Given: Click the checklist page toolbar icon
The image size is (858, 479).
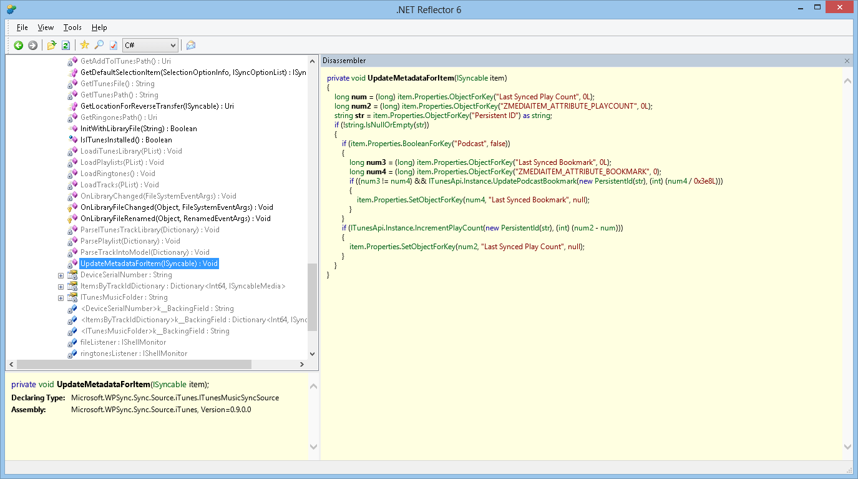Looking at the screenshot, I should (114, 45).
